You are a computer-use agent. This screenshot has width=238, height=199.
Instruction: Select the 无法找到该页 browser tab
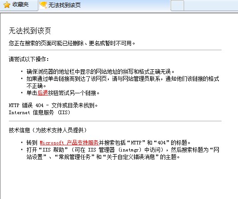click(x=104, y=5)
